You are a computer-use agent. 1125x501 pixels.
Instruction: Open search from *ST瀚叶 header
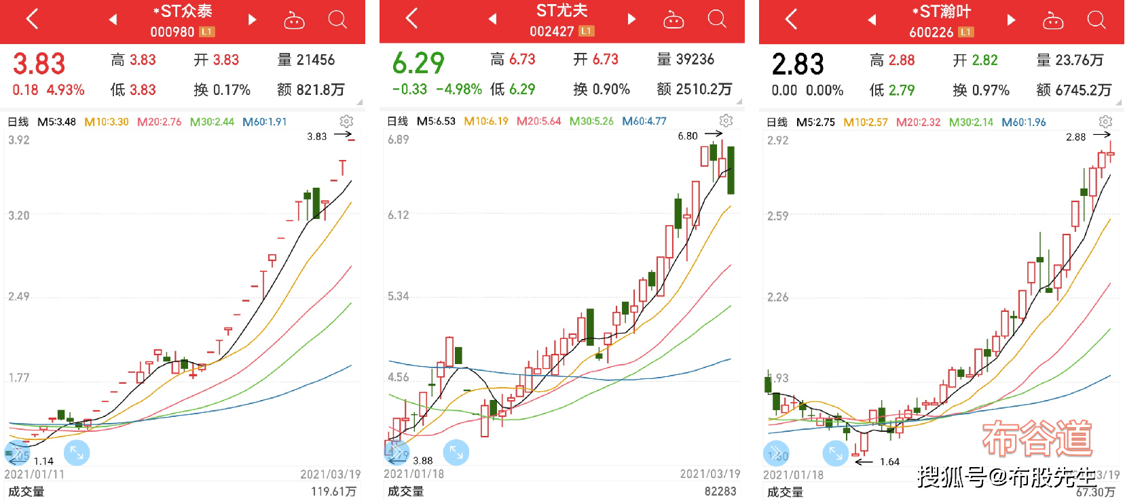[x=1096, y=20]
